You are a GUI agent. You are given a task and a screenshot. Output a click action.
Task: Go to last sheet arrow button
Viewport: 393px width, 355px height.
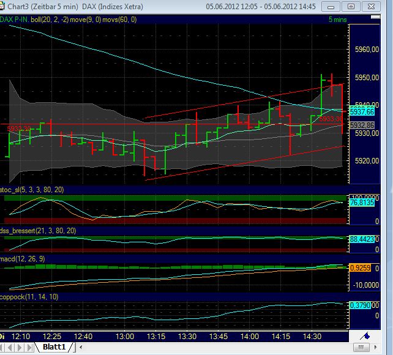point(29,348)
